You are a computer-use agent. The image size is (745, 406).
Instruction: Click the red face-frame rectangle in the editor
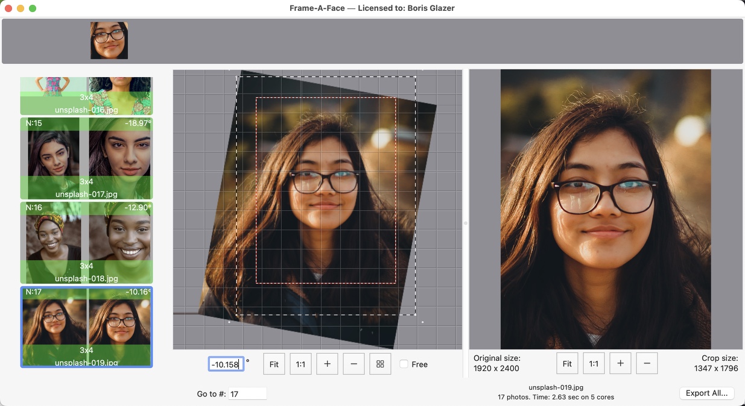coord(326,98)
